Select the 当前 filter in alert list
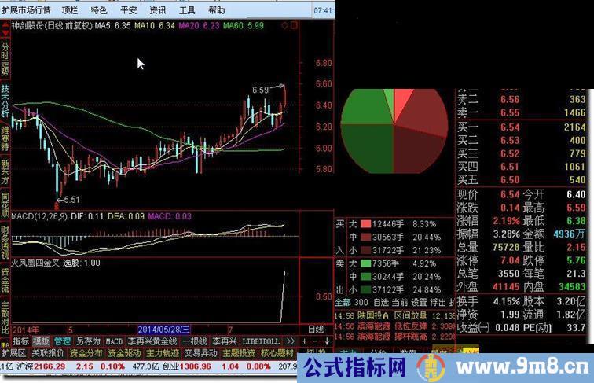 click(x=400, y=302)
